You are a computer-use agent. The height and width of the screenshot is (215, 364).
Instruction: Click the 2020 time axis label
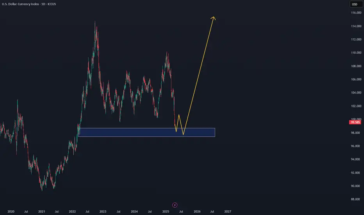click(x=11, y=211)
